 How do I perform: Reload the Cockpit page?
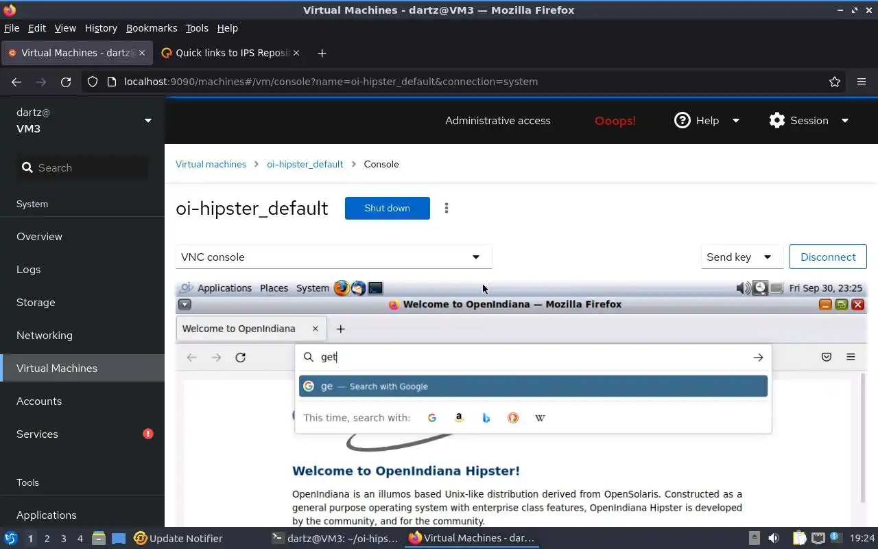[66, 82]
